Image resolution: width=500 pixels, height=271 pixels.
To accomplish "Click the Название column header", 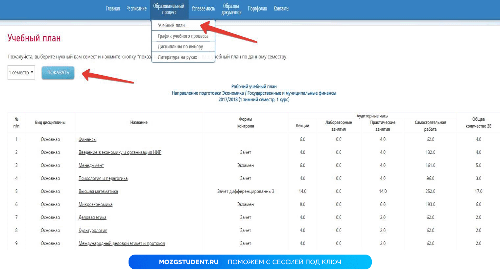I will [x=139, y=123].
